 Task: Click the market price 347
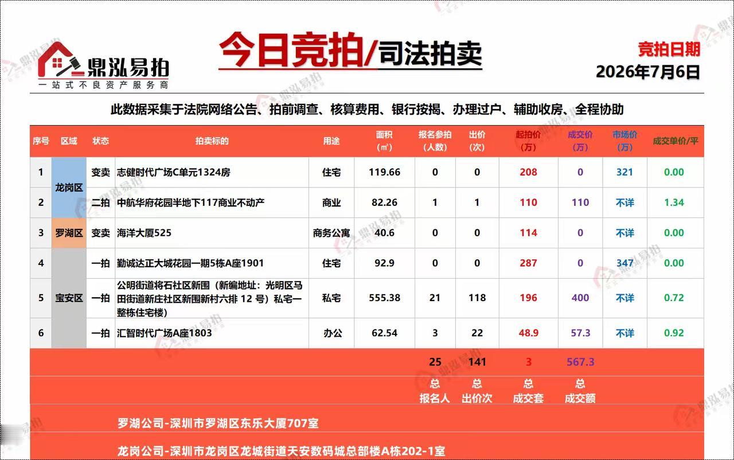(x=624, y=263)
